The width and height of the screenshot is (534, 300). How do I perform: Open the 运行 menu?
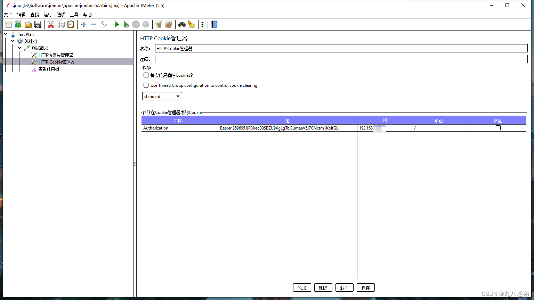(48, 15)
